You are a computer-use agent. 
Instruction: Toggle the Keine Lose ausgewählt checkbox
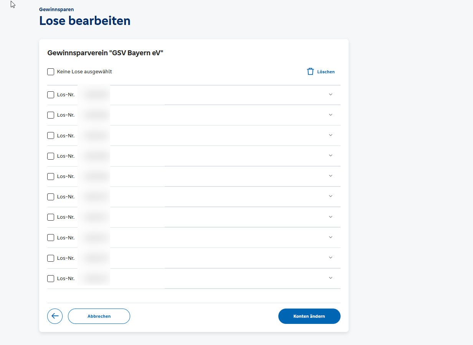coord(50,71)
